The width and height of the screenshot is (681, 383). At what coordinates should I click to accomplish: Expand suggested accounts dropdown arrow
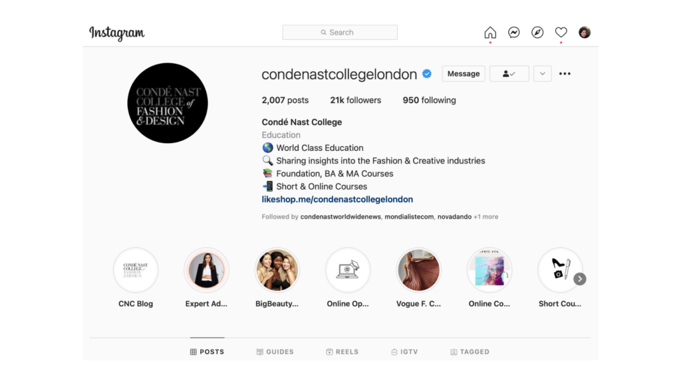543,74
